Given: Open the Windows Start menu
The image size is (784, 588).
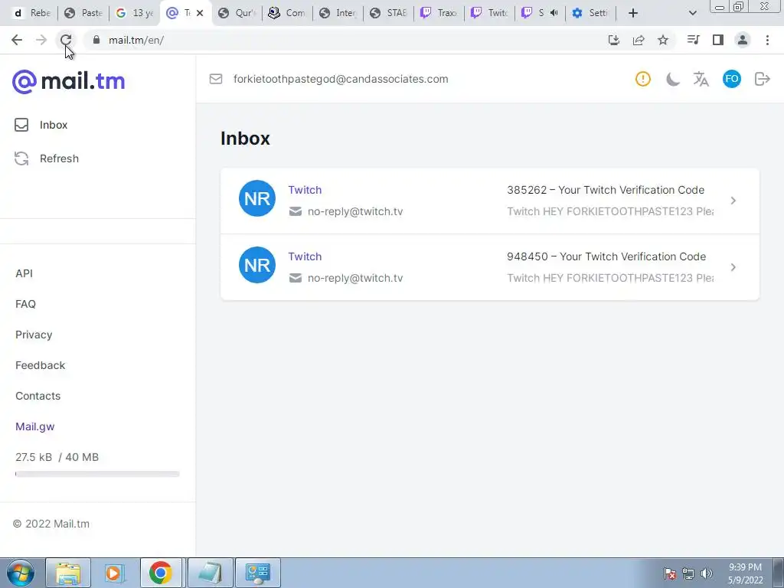Looking at the screenshot, I should tap(21, 573).
